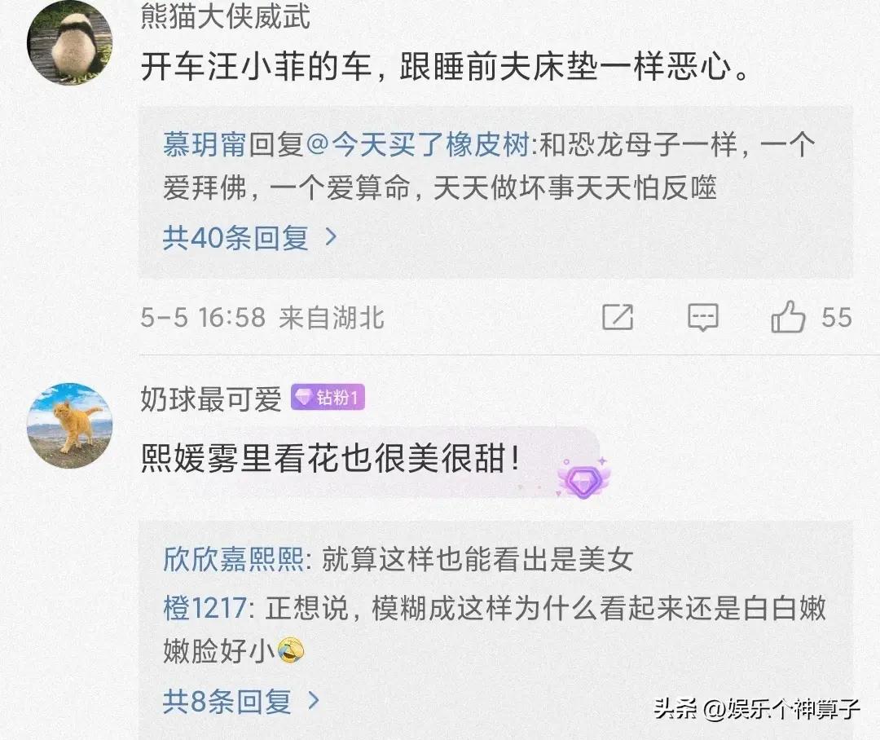Click the purple diamond sticker on the comment bubble
This screenshot has height=740, width=880.
tap(583, 478)
